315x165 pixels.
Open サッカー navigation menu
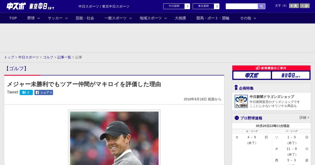(55, 18)
